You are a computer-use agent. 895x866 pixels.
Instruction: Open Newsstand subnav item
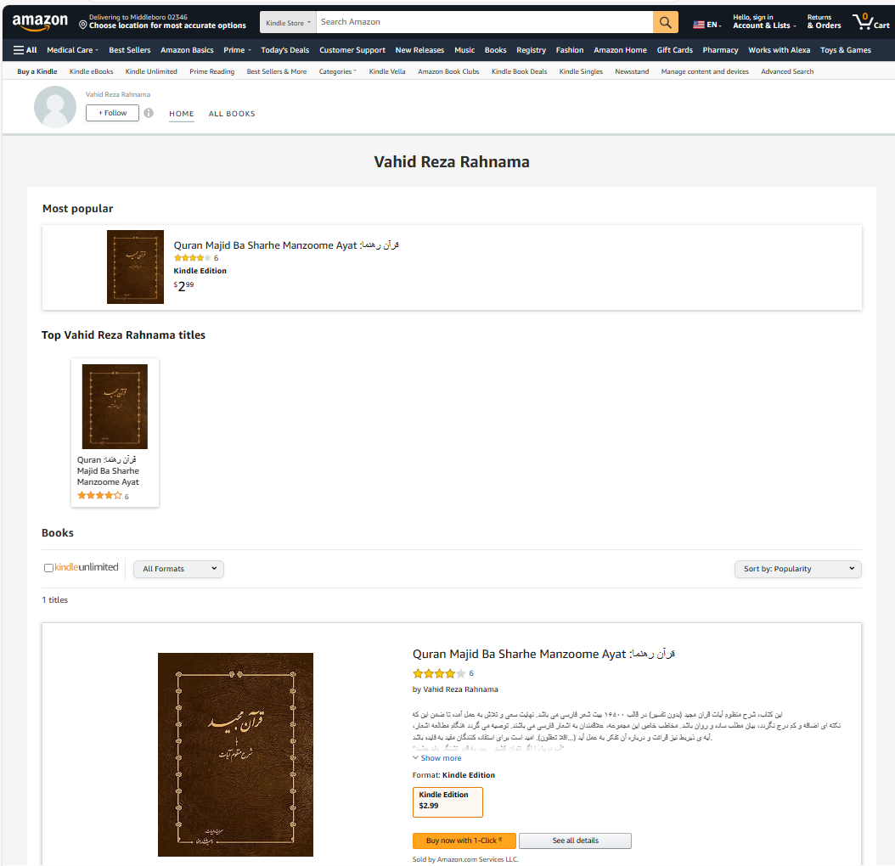click(632, 71)
